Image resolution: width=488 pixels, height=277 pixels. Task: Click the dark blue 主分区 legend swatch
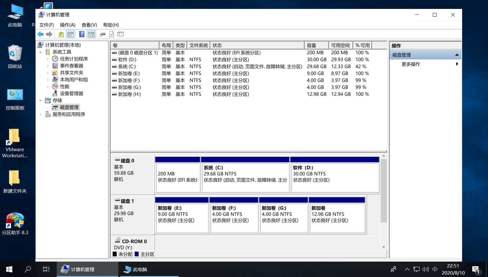pos(137,254)
